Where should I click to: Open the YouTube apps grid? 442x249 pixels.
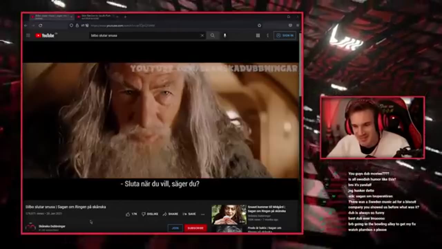tap(258, 35)
